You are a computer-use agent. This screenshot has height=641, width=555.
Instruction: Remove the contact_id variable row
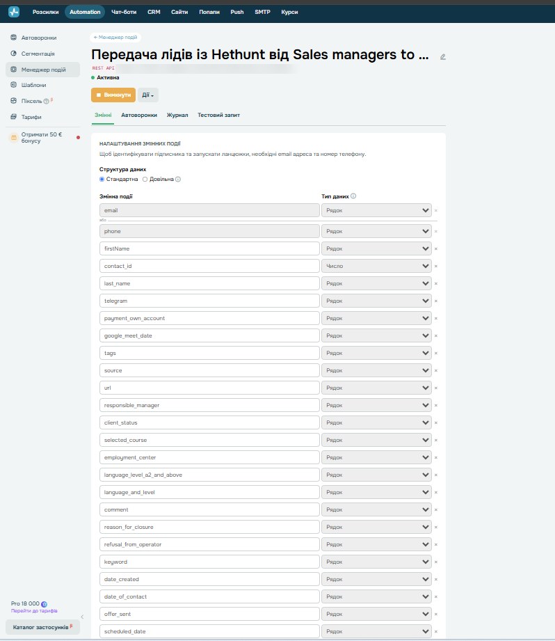point(436,266)
